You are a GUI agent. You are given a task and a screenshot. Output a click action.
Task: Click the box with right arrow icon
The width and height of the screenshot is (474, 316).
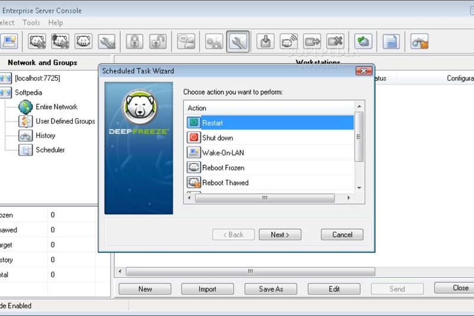(312, 42)
